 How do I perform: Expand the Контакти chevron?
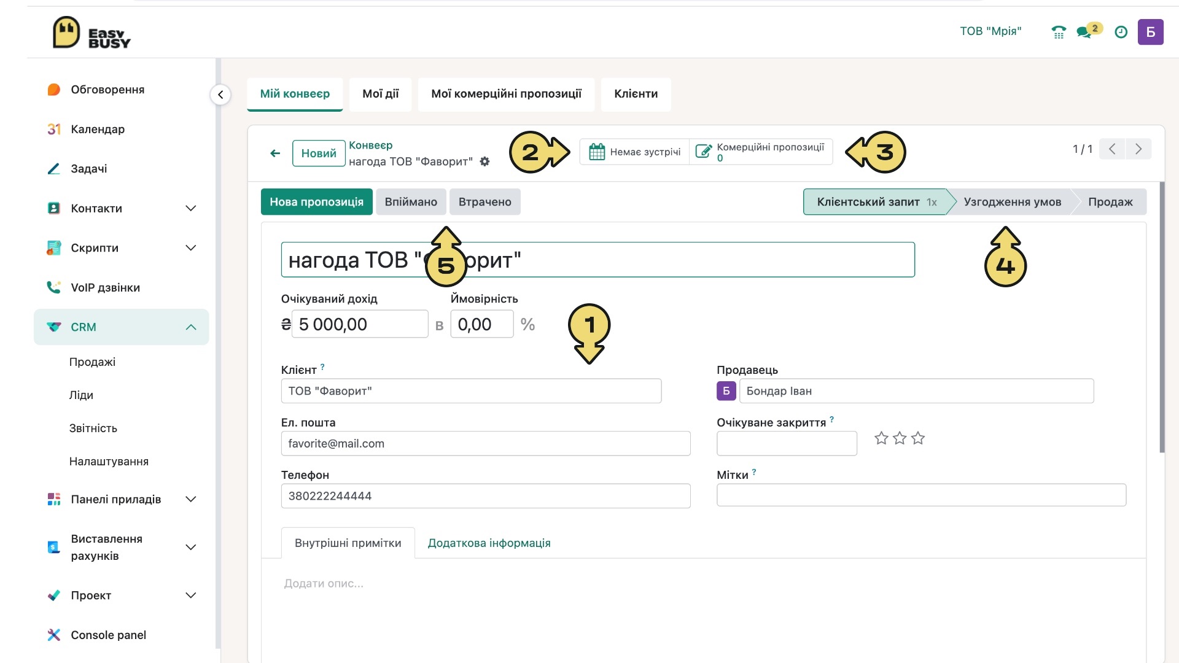click(191, 209)
